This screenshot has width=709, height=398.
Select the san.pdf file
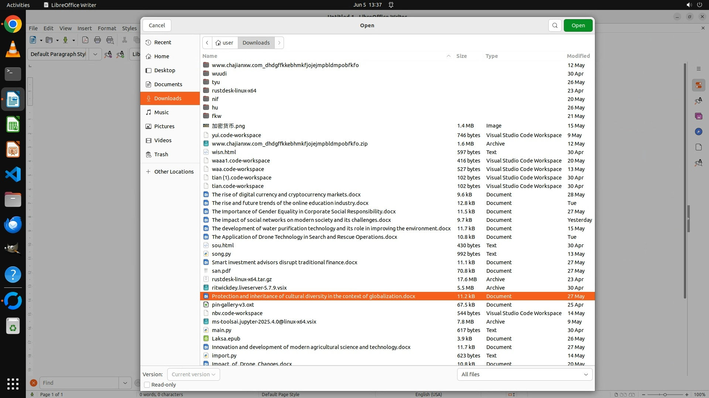click(221, 271)
